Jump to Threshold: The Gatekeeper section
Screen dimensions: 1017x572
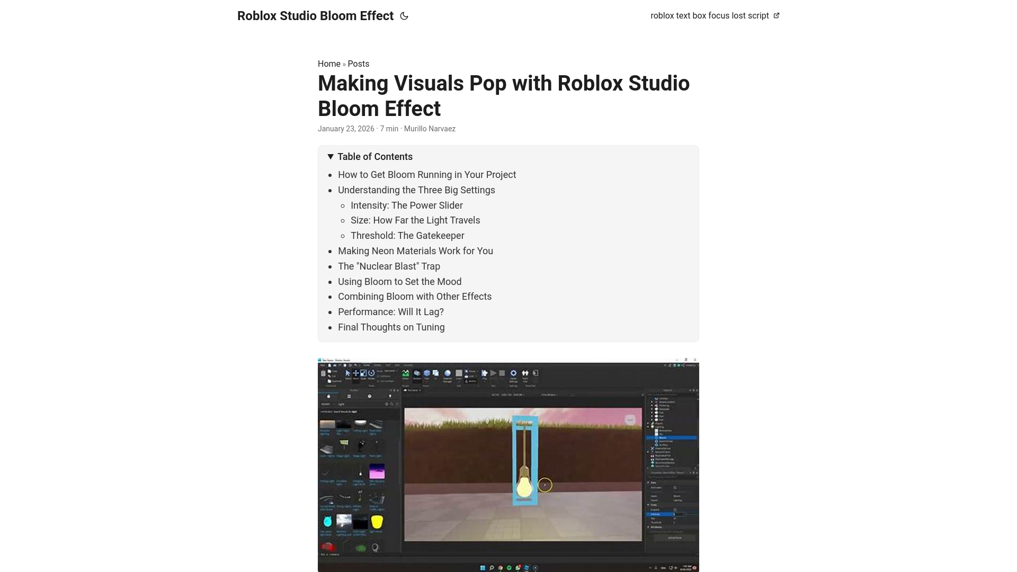(407, 236)
